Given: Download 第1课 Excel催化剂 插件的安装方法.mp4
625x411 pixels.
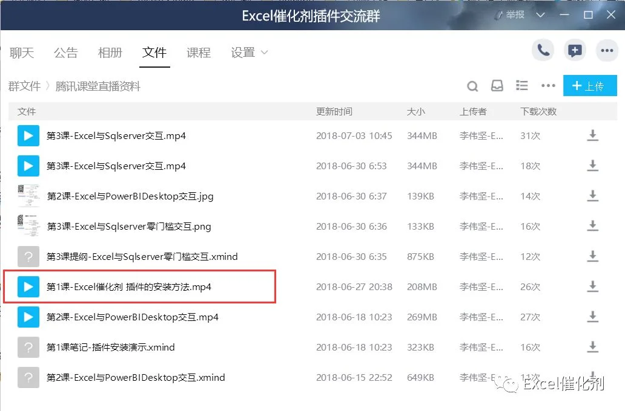Looking at the screenshot, I should click(x=593, y=286).
